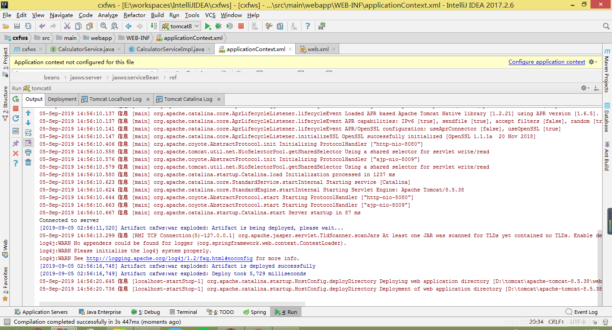Click the Configure application context link
Screen dimensions: 612x330
click(547, 62)
